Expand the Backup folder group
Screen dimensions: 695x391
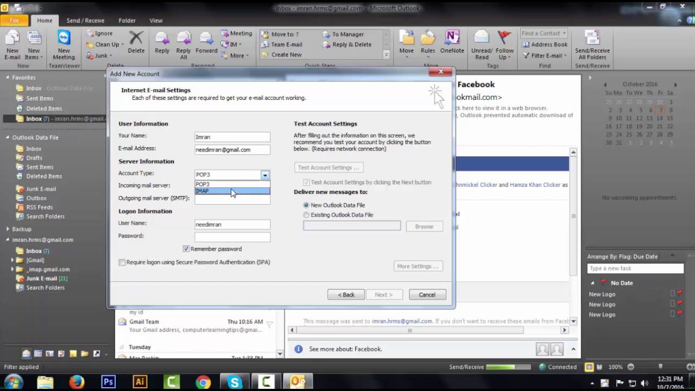pyautogui.click(x=8, y=229)
